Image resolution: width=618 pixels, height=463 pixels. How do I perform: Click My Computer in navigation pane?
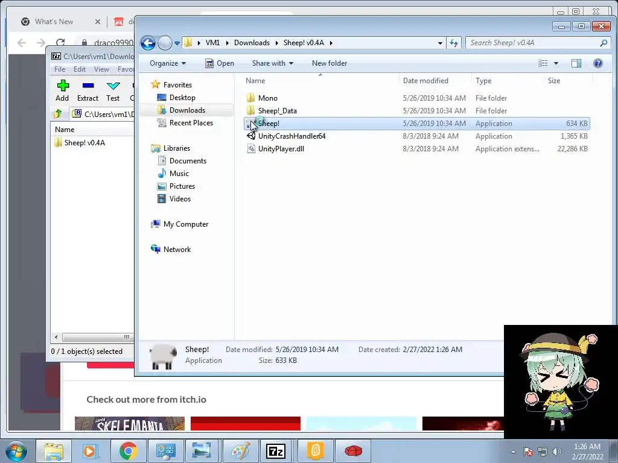click(185, 224)
